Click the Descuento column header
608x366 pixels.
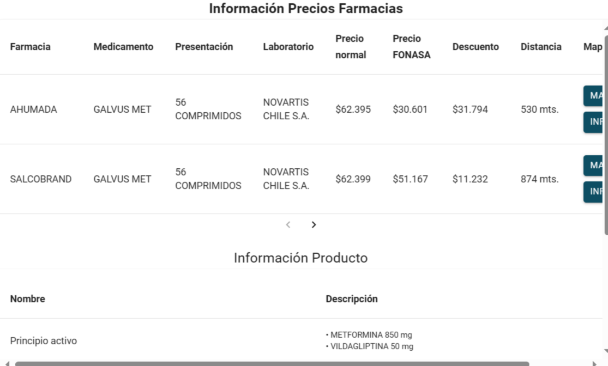point(475,47)
